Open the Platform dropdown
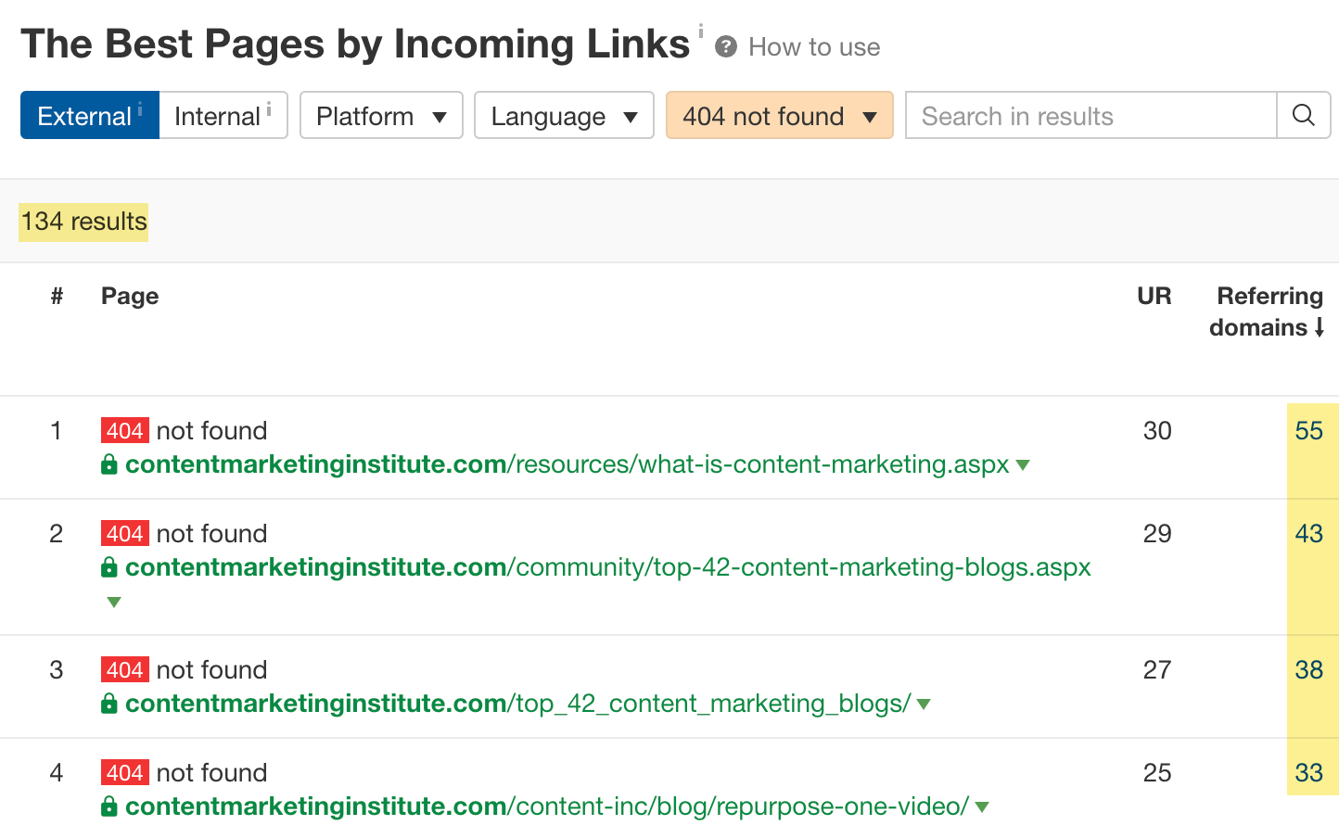1339x838 pixels. pos(380,115)
